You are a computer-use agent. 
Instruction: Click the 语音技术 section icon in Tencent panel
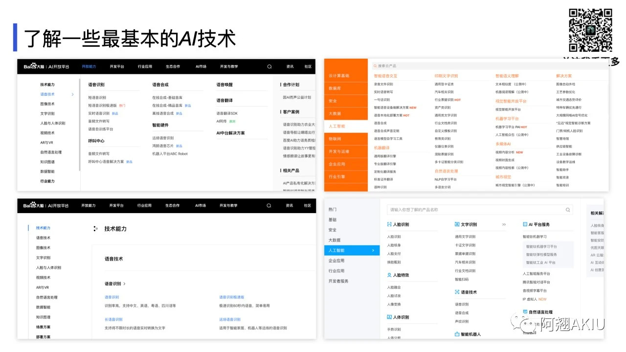(x=457, y=292)
